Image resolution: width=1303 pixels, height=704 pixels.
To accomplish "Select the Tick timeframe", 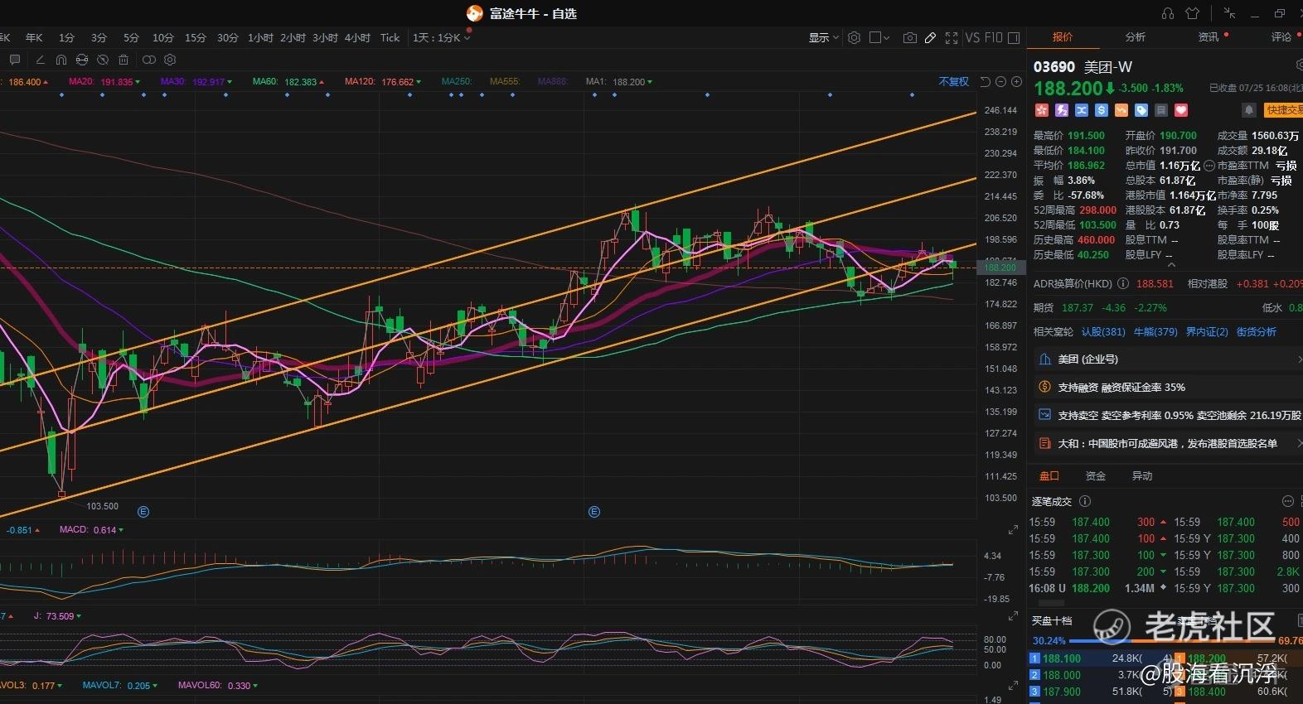I will (x=390, y=37).
